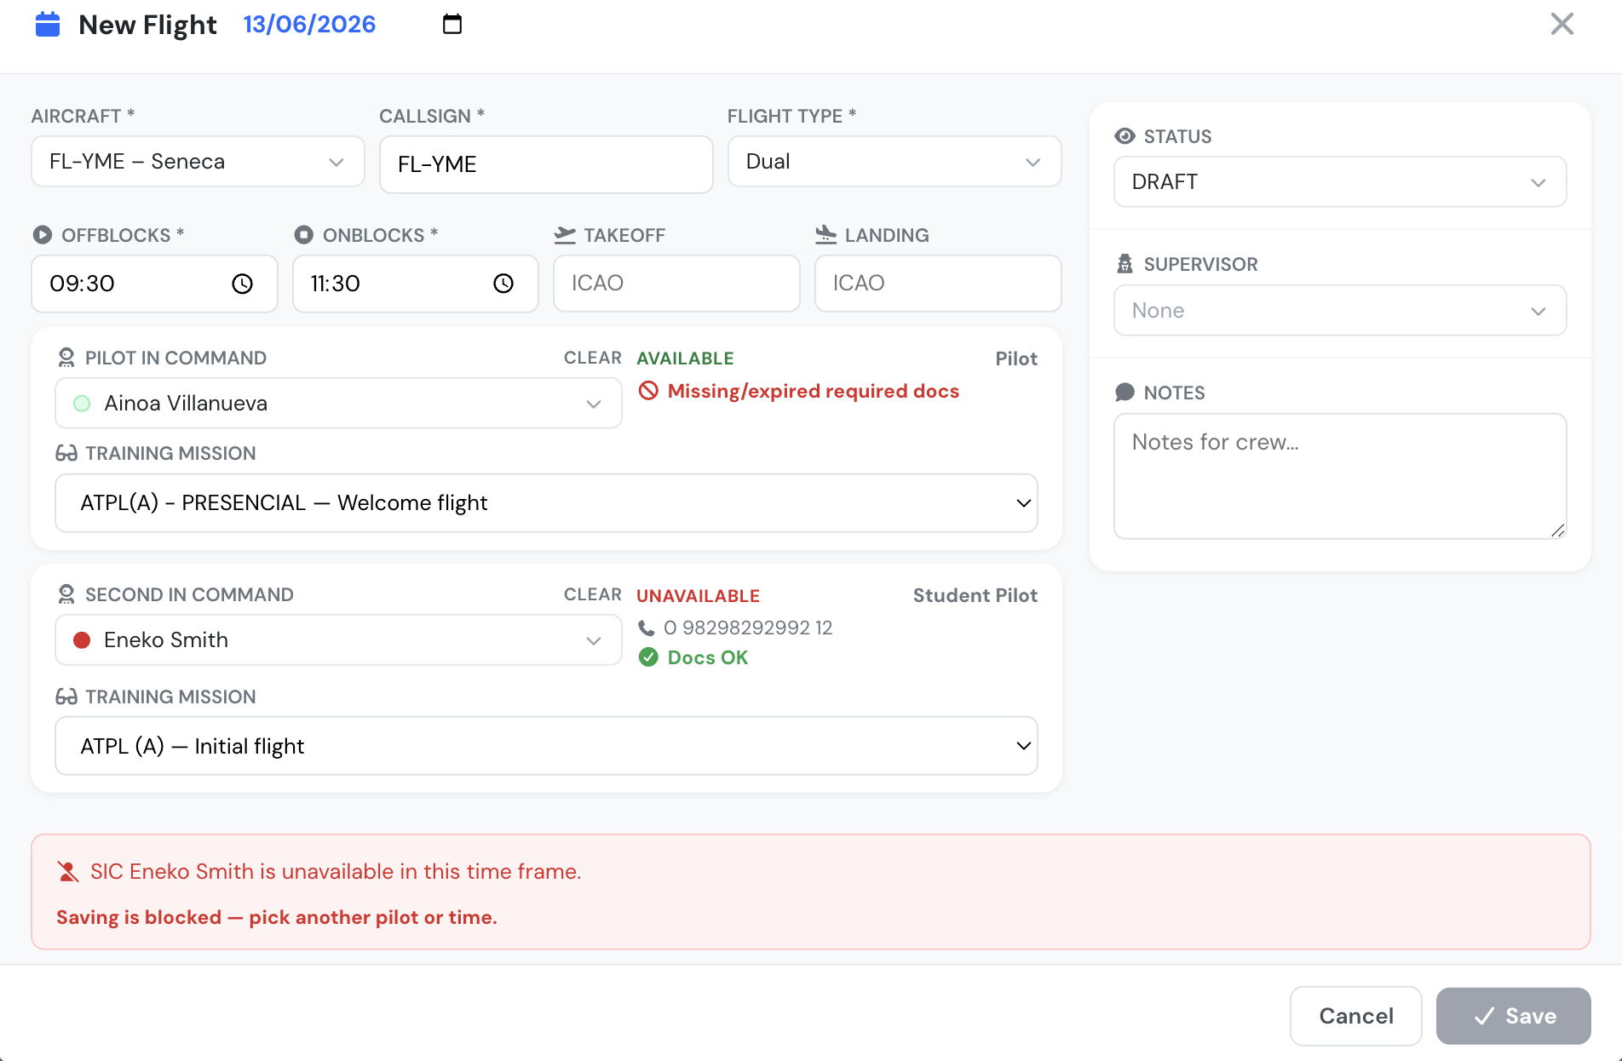Click the Onblocks stop icon
This screenshot has width=1622, height=1061.
[x=303, y=235]
